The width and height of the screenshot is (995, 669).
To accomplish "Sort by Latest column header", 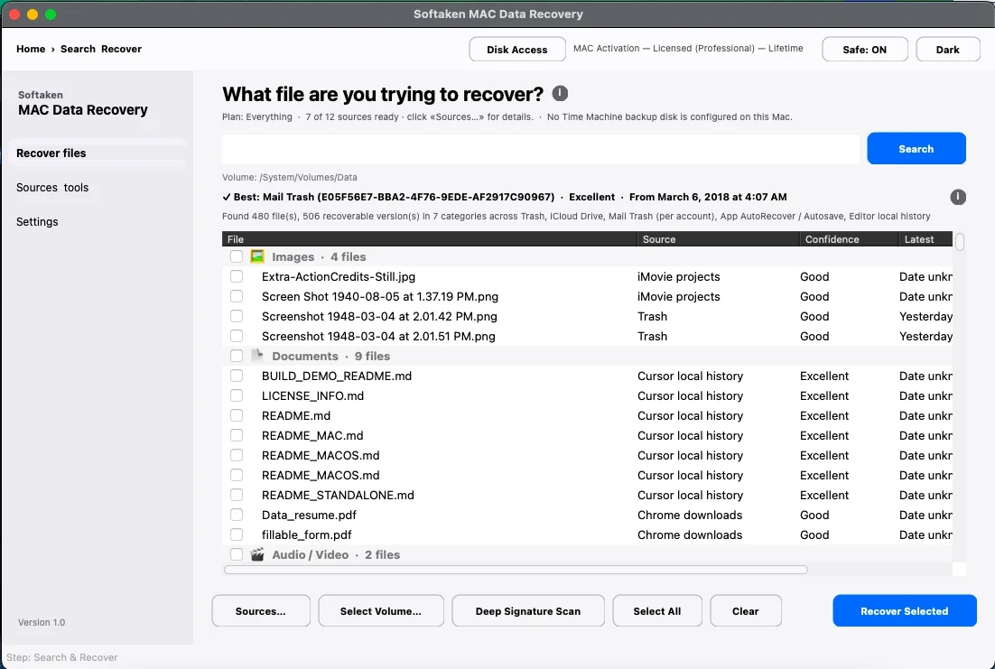I will 925,238.
